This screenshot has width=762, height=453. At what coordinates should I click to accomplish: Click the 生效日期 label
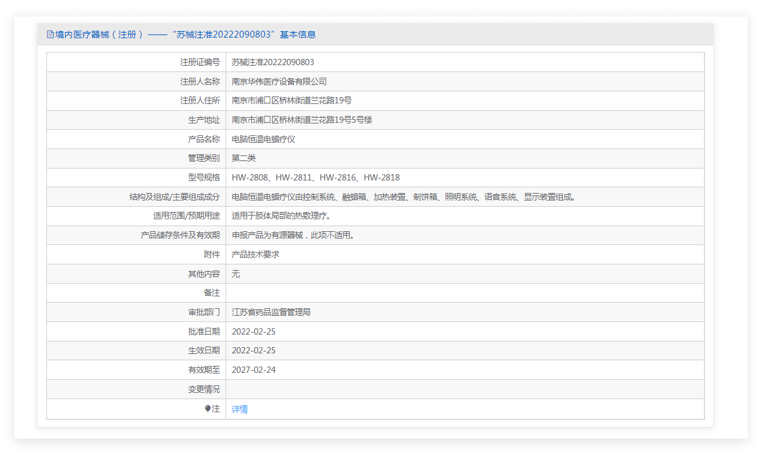pos(204,350)
